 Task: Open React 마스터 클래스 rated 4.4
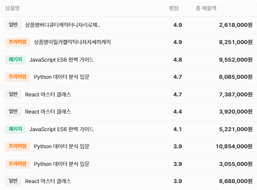point(48,112)
